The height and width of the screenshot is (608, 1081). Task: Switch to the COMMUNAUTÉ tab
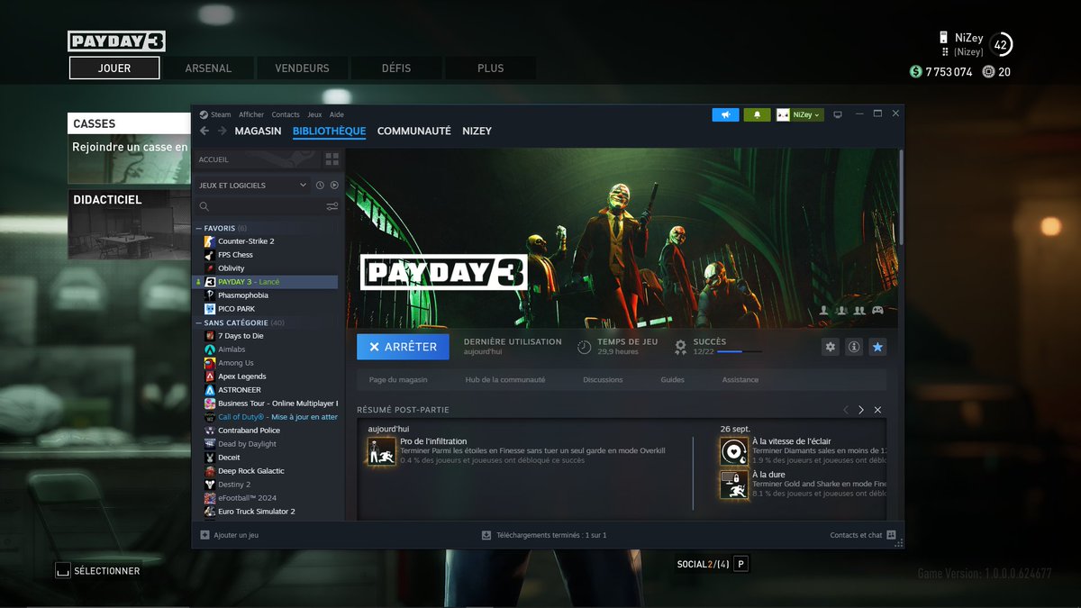[x=414, y=131]
